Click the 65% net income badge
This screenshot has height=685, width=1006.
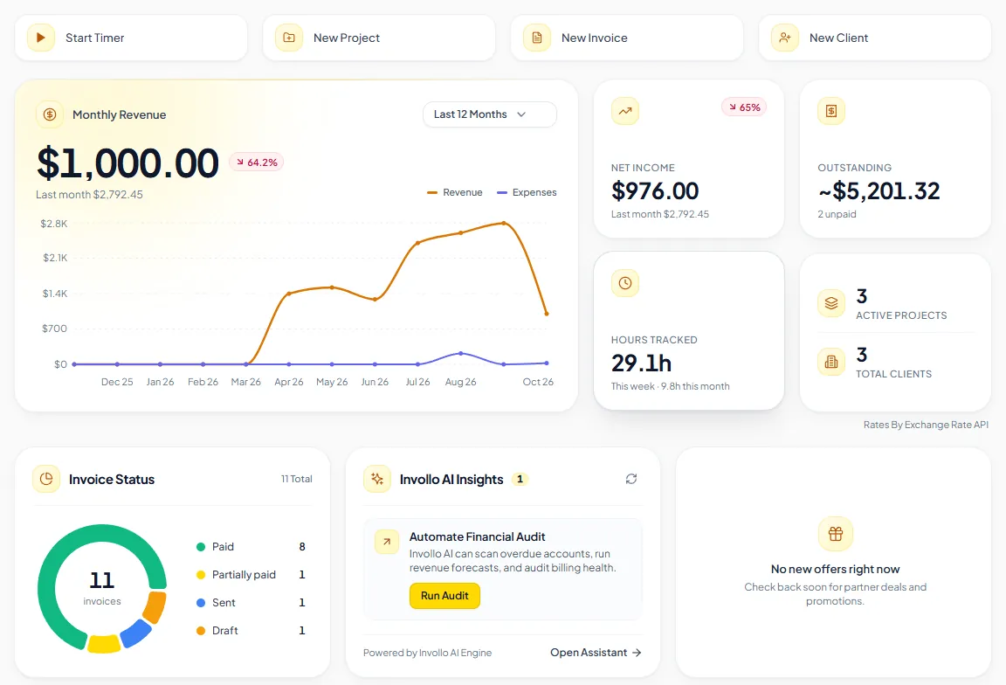tap(744, 107)
